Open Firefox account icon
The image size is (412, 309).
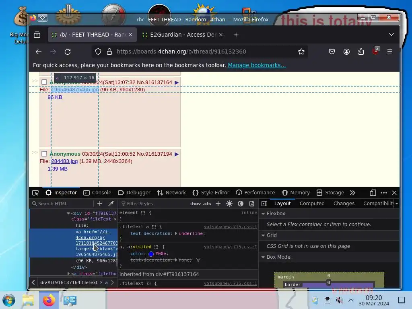pos(346,52)
